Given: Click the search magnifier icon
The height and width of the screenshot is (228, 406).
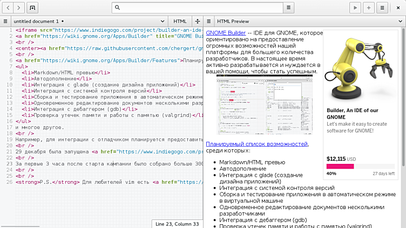Looking at the screenshot, I should [x=117, y=8].
